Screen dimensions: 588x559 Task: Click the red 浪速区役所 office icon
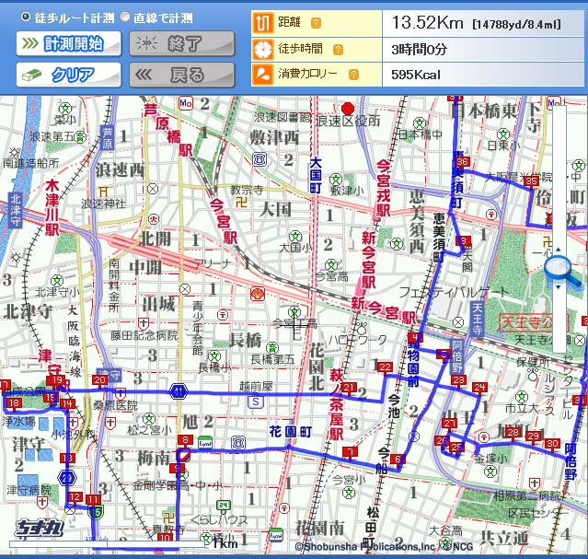349,109
